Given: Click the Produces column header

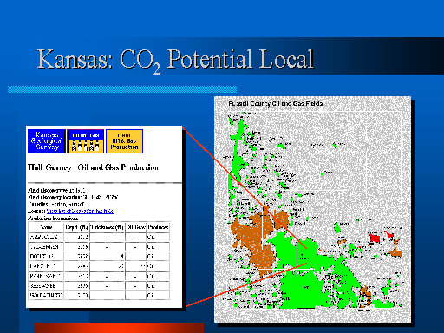Looking at the screenshot, I should pos(158,227).
